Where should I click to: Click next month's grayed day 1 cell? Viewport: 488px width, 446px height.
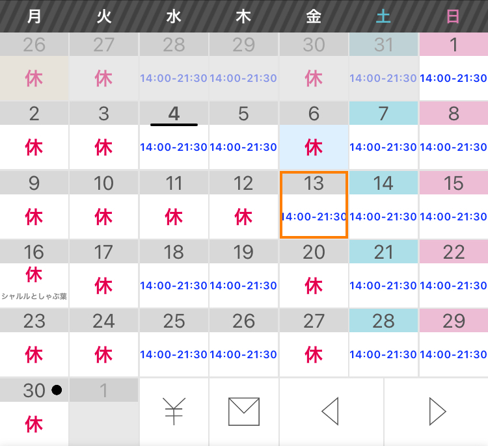click(x=103, y=412)
